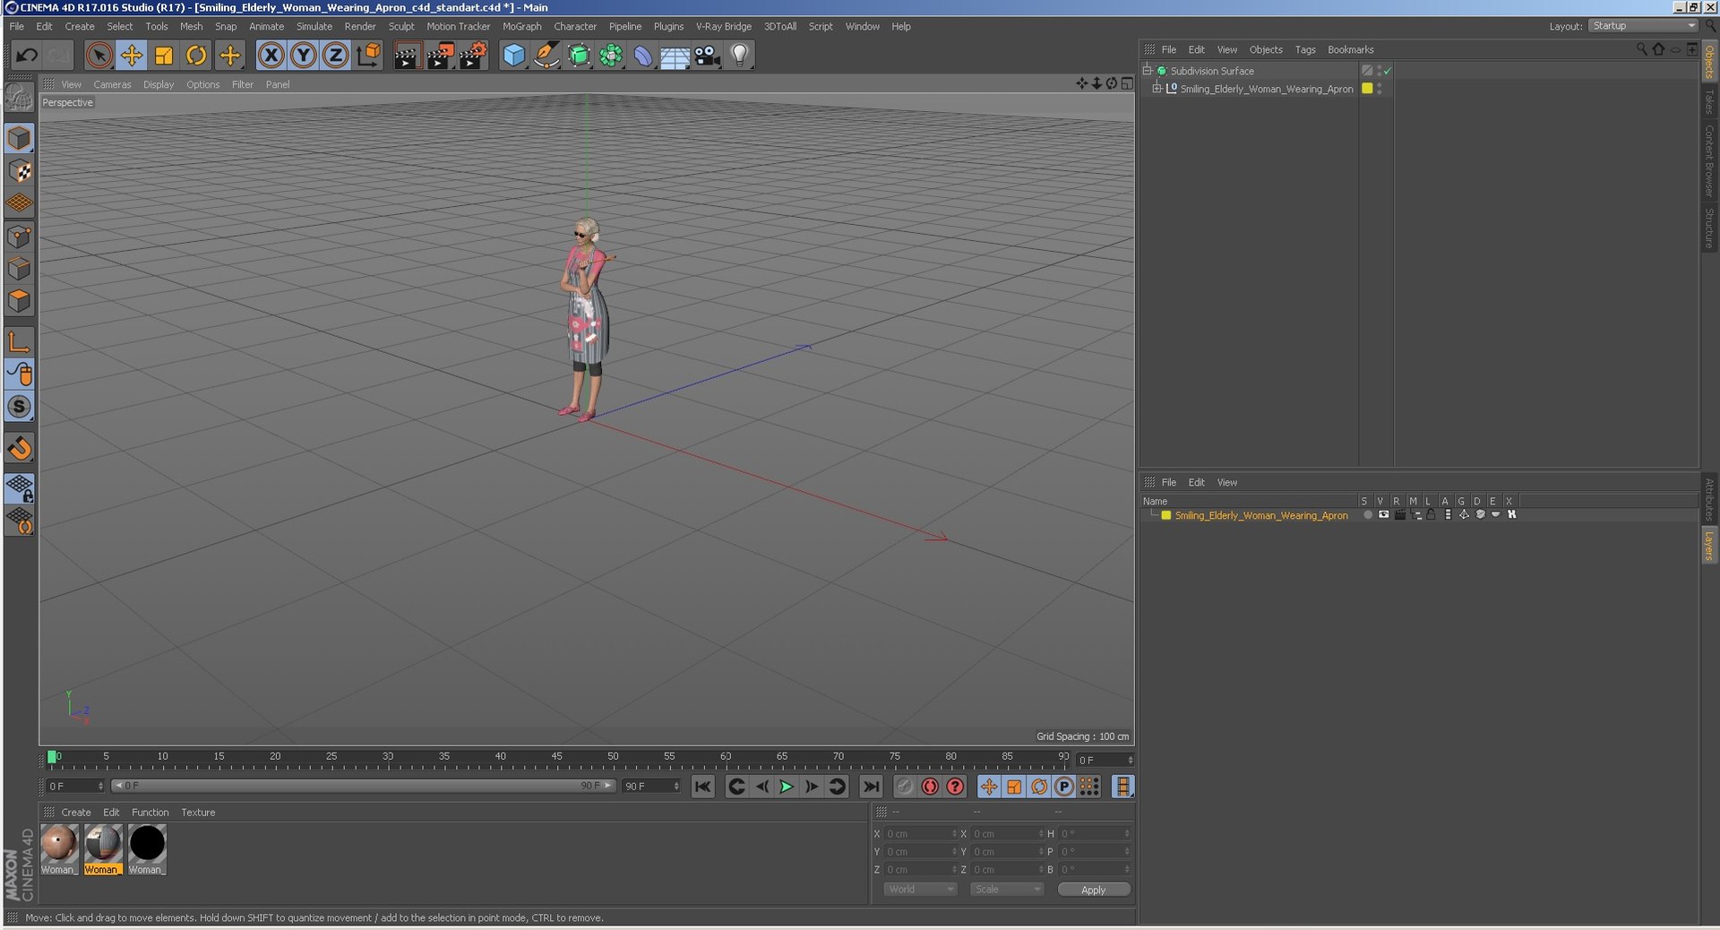The height and width of the screenshot is (930, 1720).
Task: Click the Coordinate System icon
Action: [x=368, y=56]
